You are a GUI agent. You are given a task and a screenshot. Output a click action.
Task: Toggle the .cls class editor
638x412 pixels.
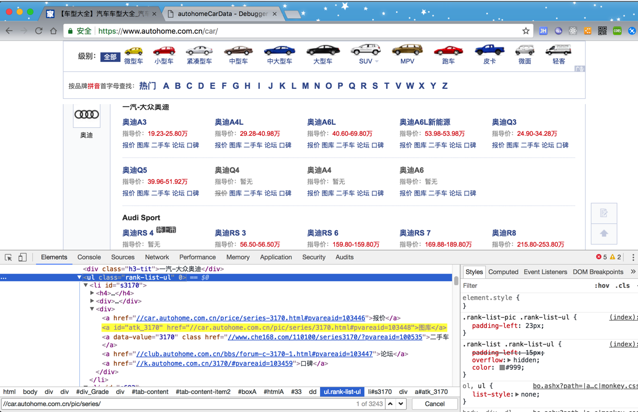(x=623, y=286)
